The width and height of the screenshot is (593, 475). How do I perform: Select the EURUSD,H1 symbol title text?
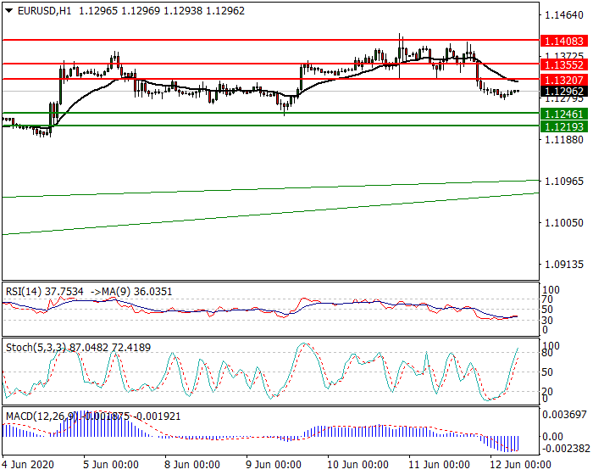click(x=44, y=11)
